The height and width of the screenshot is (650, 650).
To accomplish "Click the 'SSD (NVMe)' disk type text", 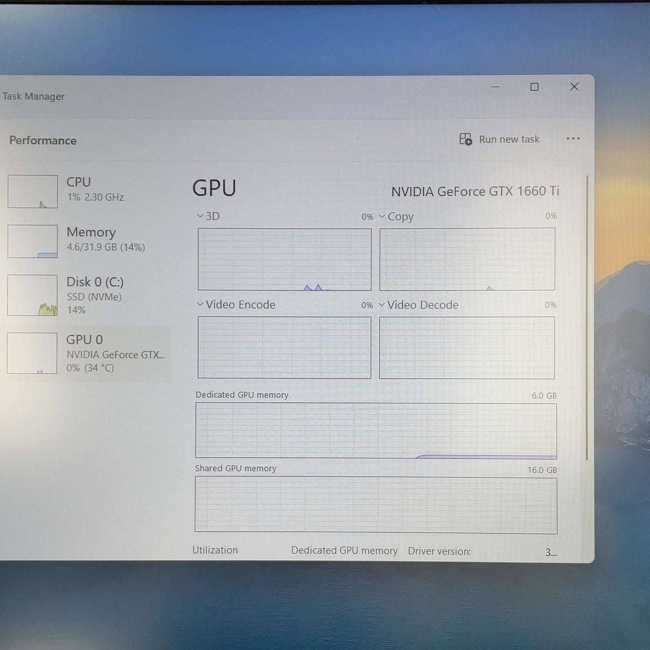I will 94,297.
